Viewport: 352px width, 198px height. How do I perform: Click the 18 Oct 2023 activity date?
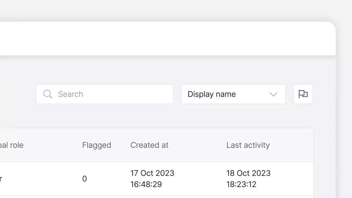click(x=248, y=173)
